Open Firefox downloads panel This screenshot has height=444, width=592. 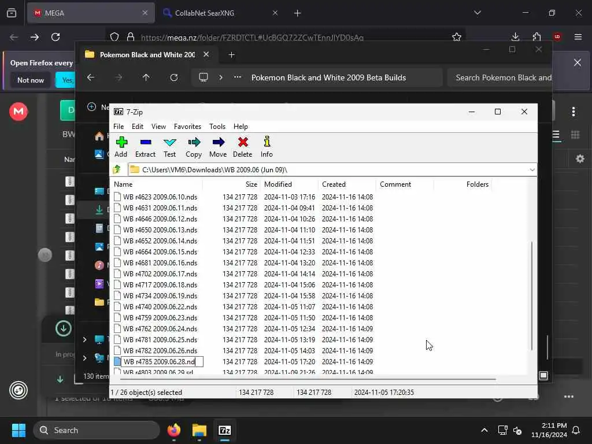[515, 37]
